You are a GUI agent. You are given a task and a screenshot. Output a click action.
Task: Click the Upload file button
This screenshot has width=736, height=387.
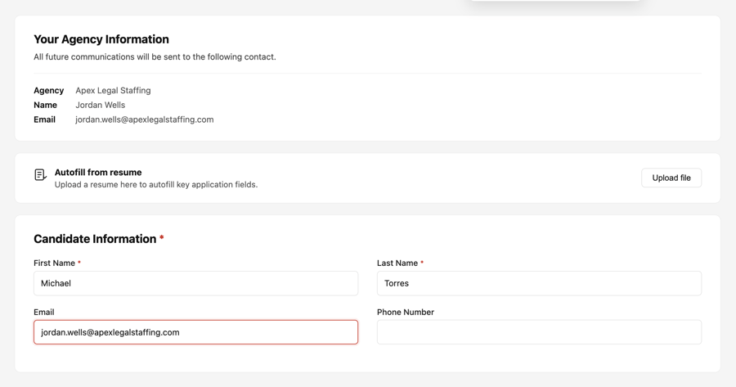pyautogui.click(x=671, y=178)
